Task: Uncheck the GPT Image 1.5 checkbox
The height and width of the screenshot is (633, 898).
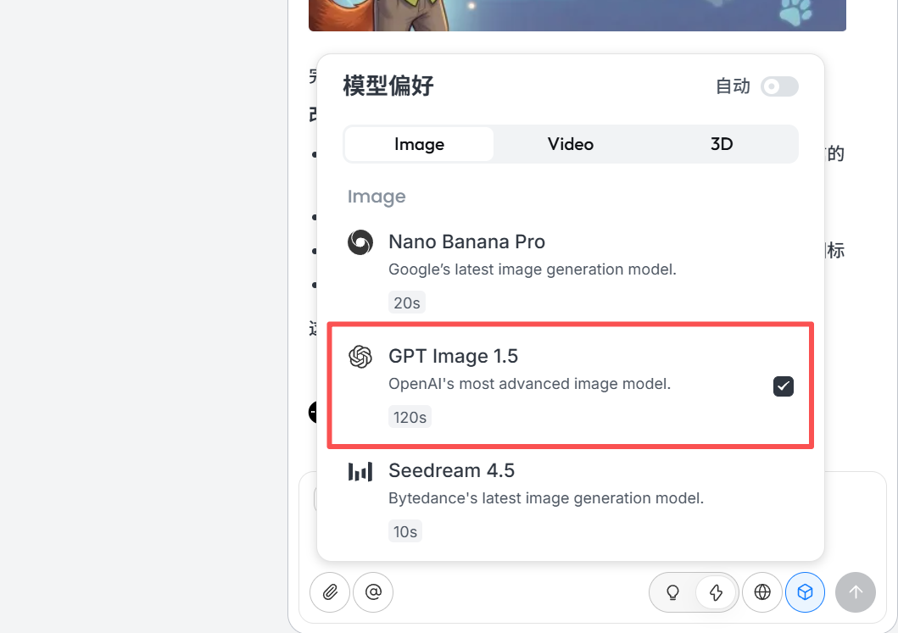Action: click(783, 386)
